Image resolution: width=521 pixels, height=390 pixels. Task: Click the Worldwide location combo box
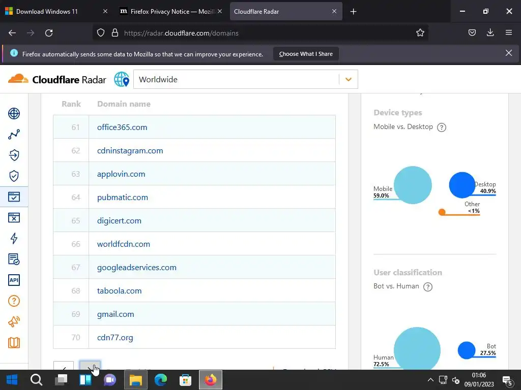click(x=246, y=79)
